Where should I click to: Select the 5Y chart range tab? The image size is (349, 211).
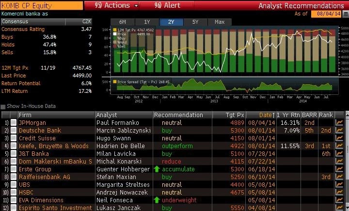pos(195,22)
